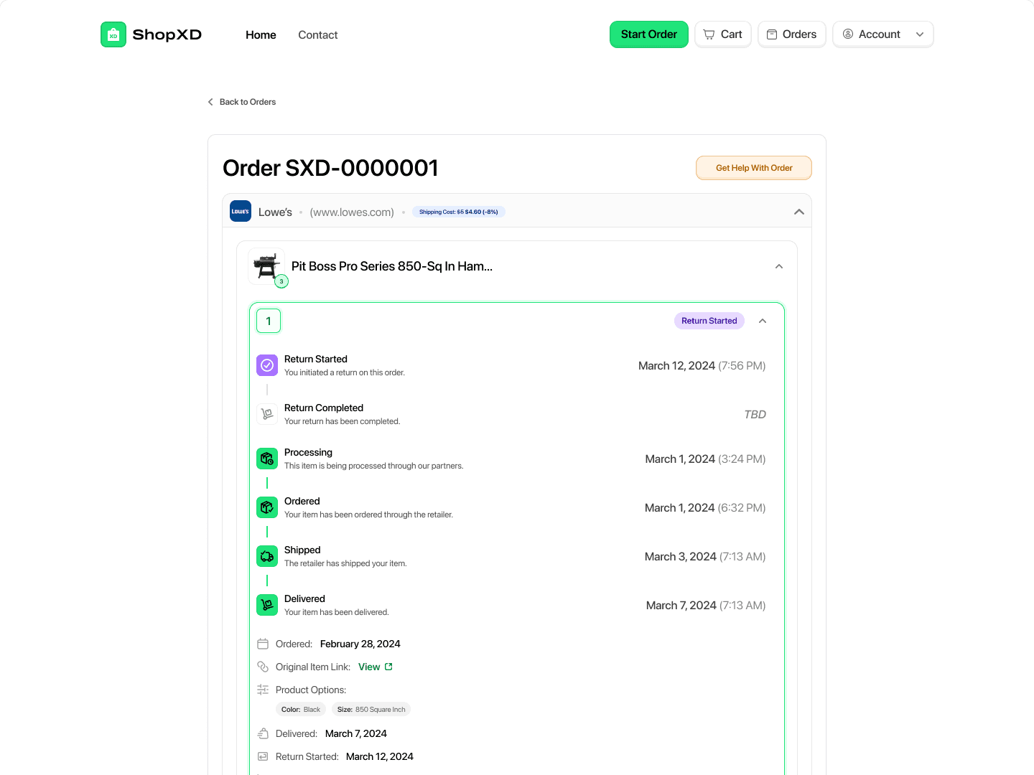Screen dimensions: 1034x775
Task: Open the Orders page
Action: 792,34
